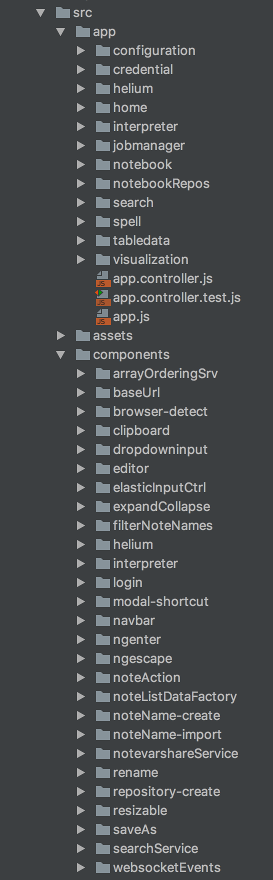The width and height of the screenshot is (273, 880).
Task: Expand the visualization folder arrow
Action: click(x=81, y=259)
